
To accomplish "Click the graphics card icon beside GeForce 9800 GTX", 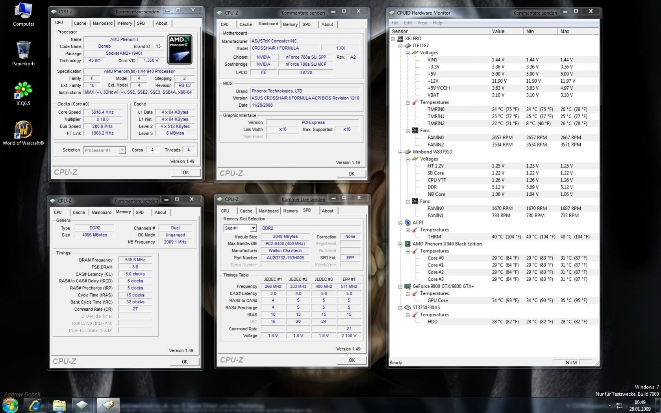I will coord(407,287).
